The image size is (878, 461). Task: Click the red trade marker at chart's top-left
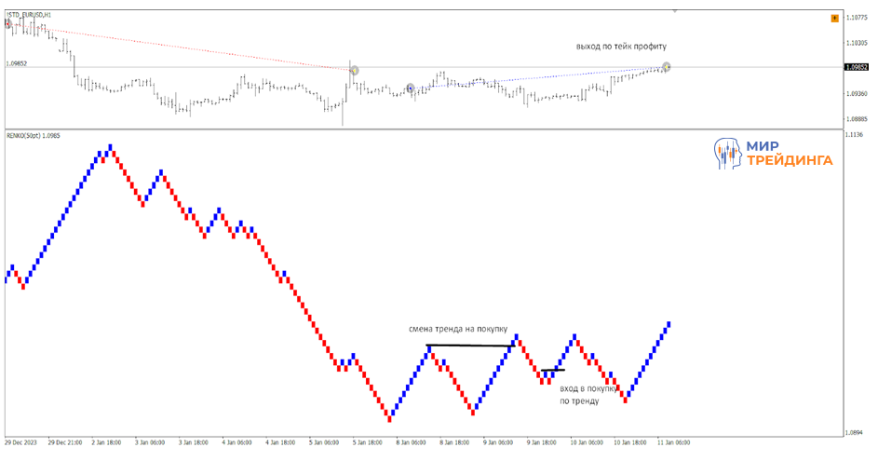click(x=8, y=24)
